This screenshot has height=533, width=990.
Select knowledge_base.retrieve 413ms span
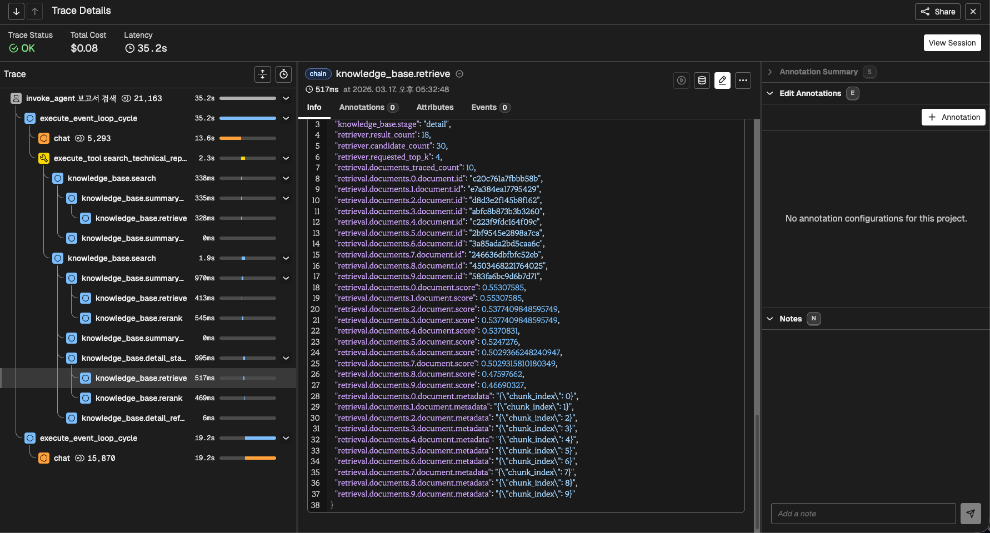148,298
